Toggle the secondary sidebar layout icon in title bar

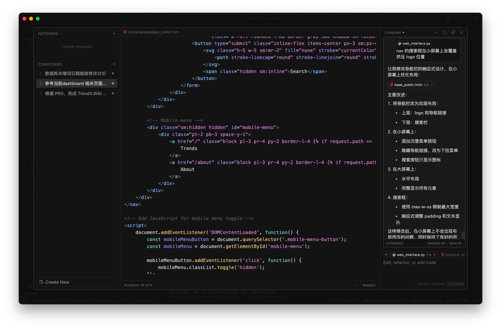pos(467,18)
